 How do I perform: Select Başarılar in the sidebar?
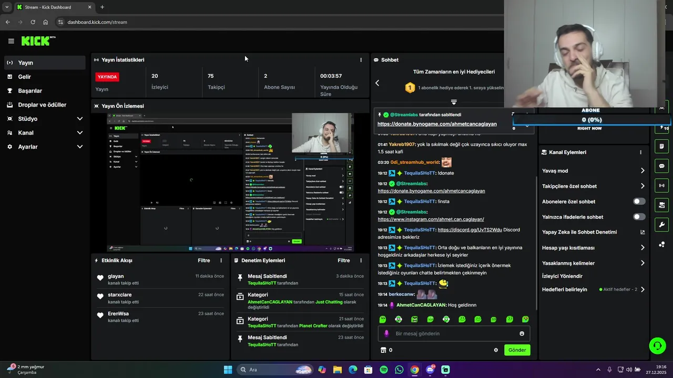point(44,91)
